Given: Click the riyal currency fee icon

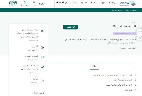Looking at the screenshot, I should (42, 80).
